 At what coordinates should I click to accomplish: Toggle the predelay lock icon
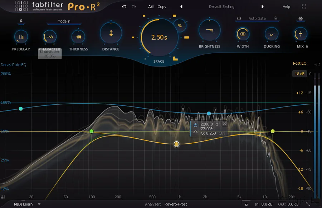21,21
